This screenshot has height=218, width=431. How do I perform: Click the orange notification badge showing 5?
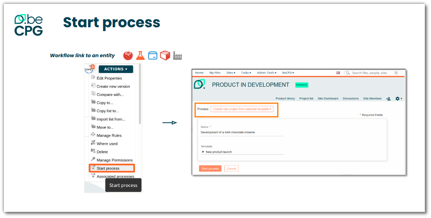tap(93, 67)
